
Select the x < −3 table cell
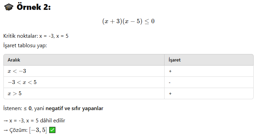[84, 71]
